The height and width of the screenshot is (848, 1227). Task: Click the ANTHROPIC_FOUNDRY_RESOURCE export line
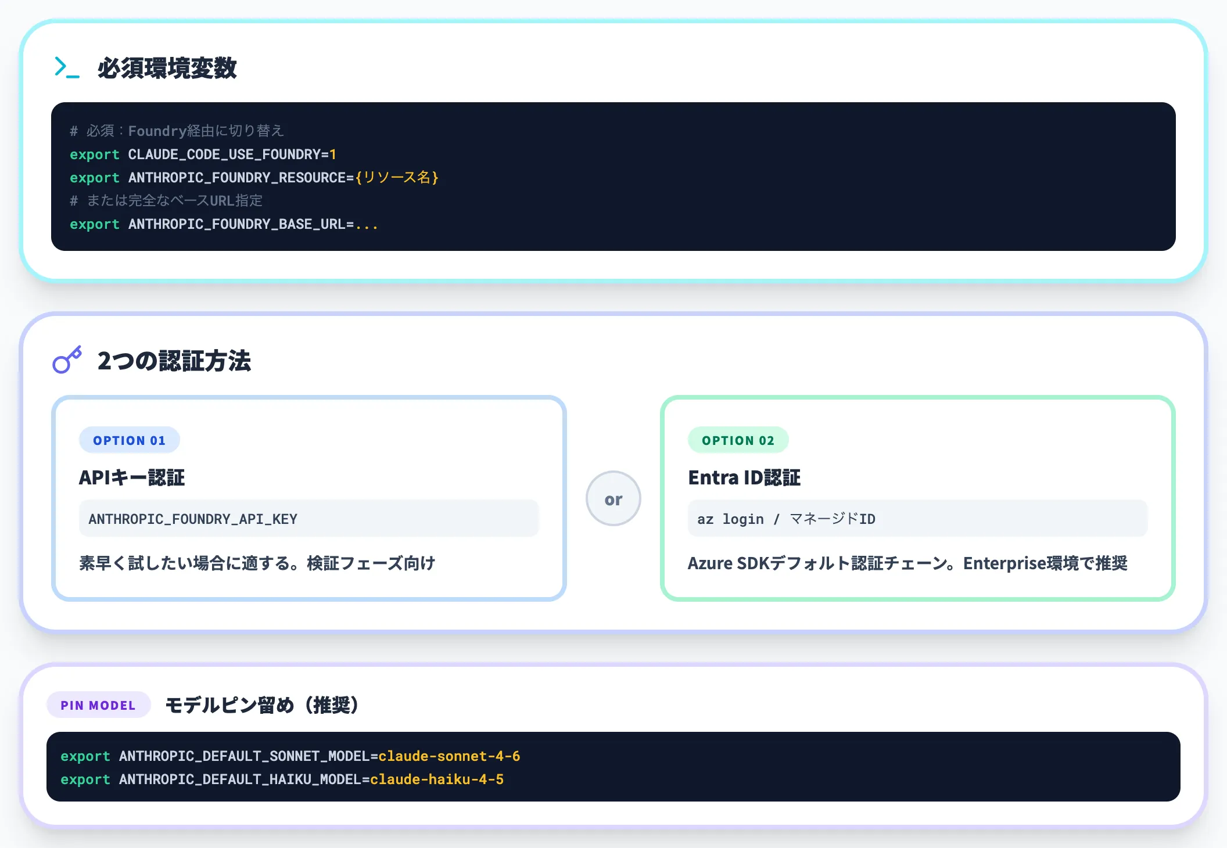[x=254, y=177]
